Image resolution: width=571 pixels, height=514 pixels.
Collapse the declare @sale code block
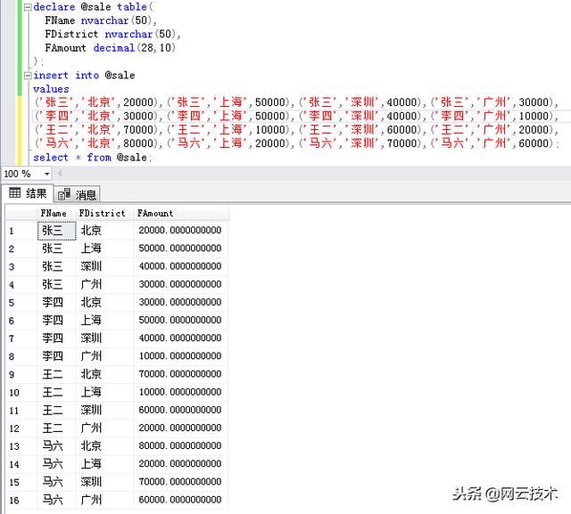[27, 6]
